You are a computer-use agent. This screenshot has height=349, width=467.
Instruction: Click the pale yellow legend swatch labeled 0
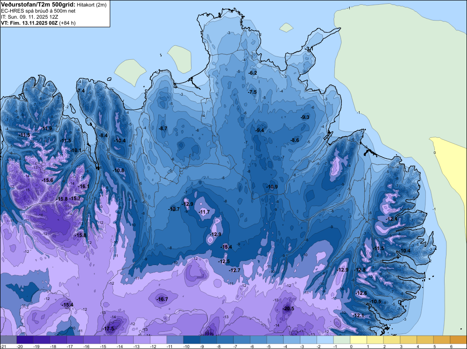tap(359, 340)
